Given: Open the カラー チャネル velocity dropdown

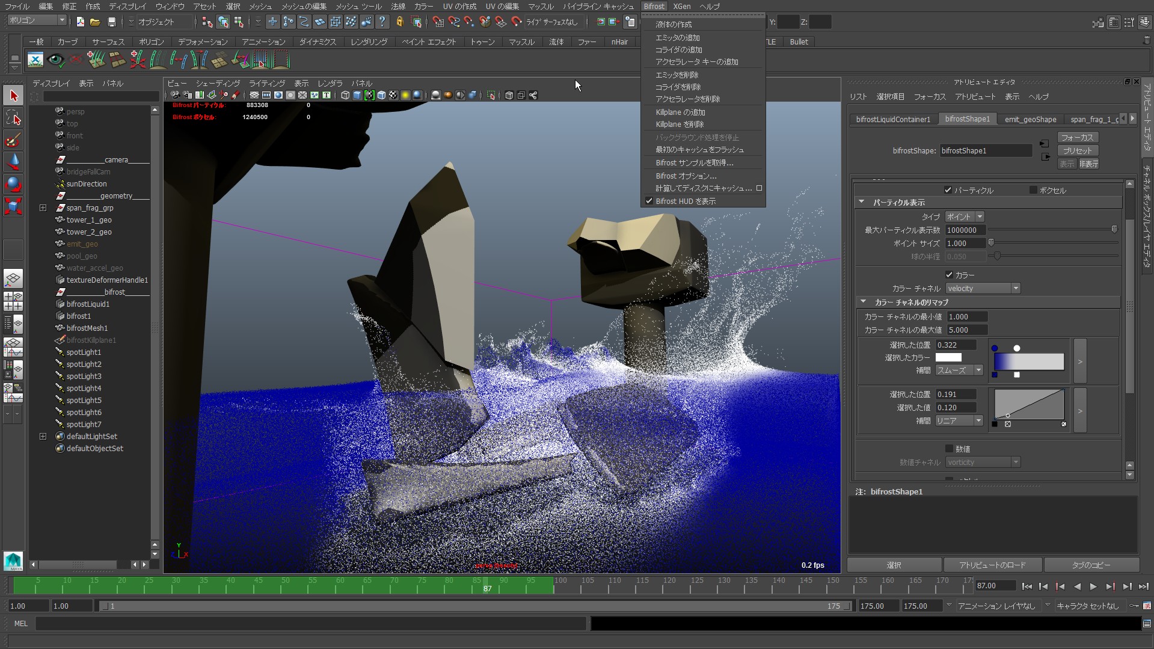Looking at the screenshot, I should (x=983, y=289).
